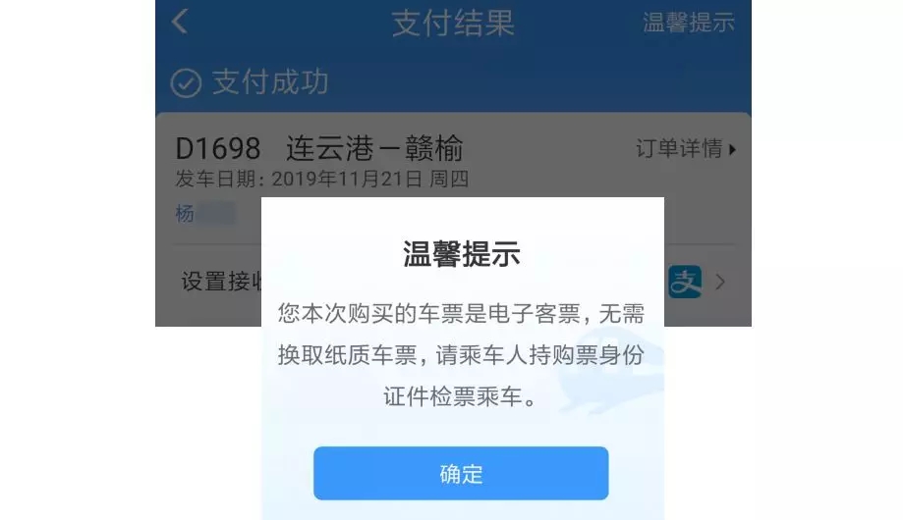Click the small triangle after 订单详情
903x520 pixels.
click(x=732, y=149)
